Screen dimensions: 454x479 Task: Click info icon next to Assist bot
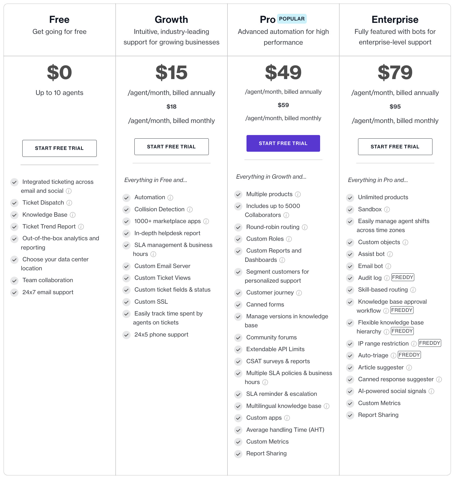[390, 254]
